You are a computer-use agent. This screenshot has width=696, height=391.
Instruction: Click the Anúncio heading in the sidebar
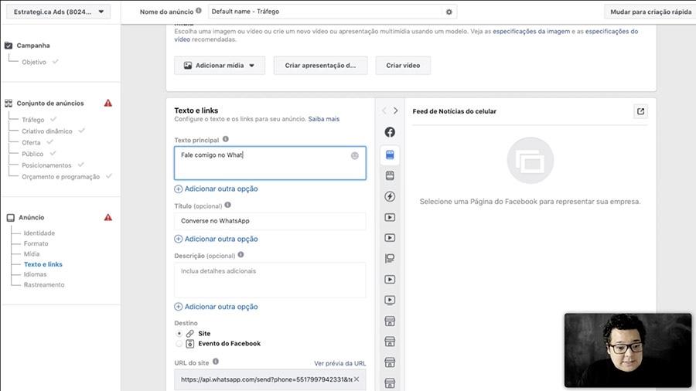pos(31,218)
